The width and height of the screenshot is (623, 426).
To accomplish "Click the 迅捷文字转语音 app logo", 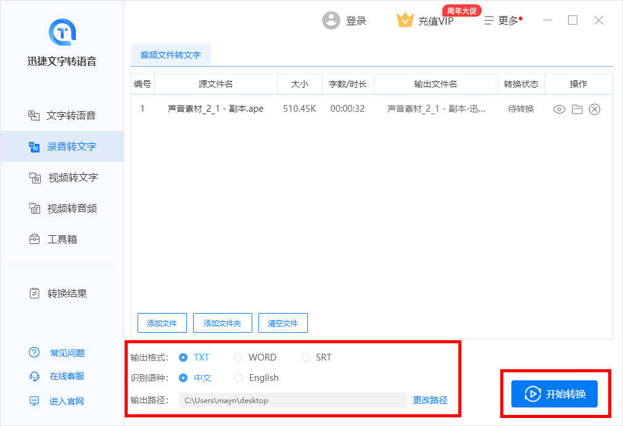I will (62, 32).
